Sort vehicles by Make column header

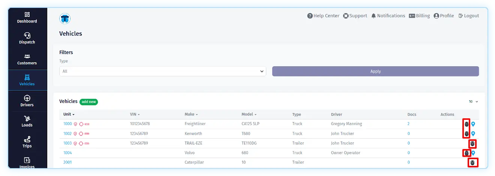tap(191, 115)
